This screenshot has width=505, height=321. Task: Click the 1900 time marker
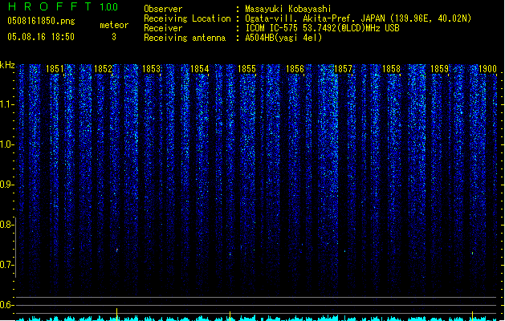[x=487, y=69]
